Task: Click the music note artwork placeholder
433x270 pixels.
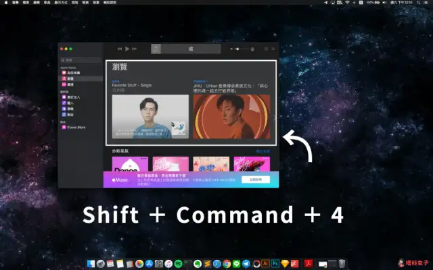Action: (156, 49)
